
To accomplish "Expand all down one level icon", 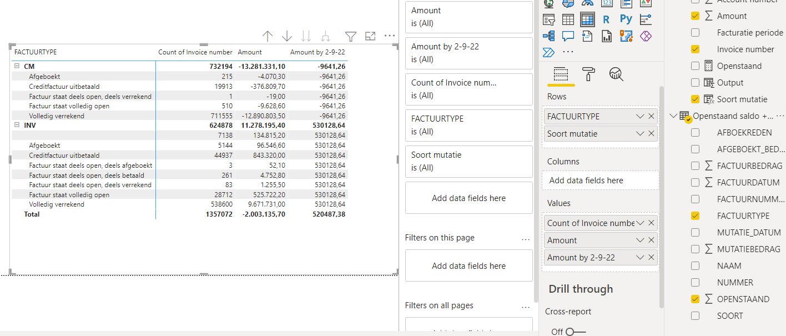I will (x=326, y=36).
